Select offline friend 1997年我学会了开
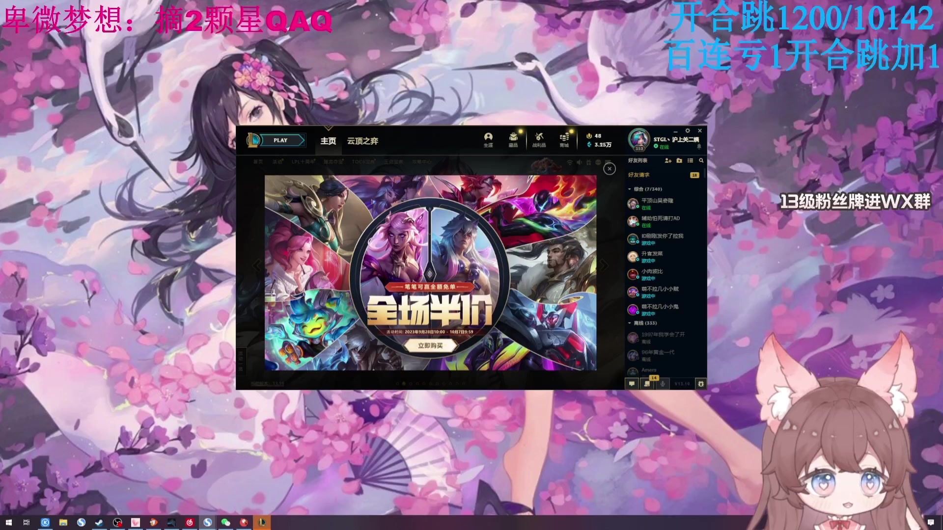 click(x=665, y=338)
